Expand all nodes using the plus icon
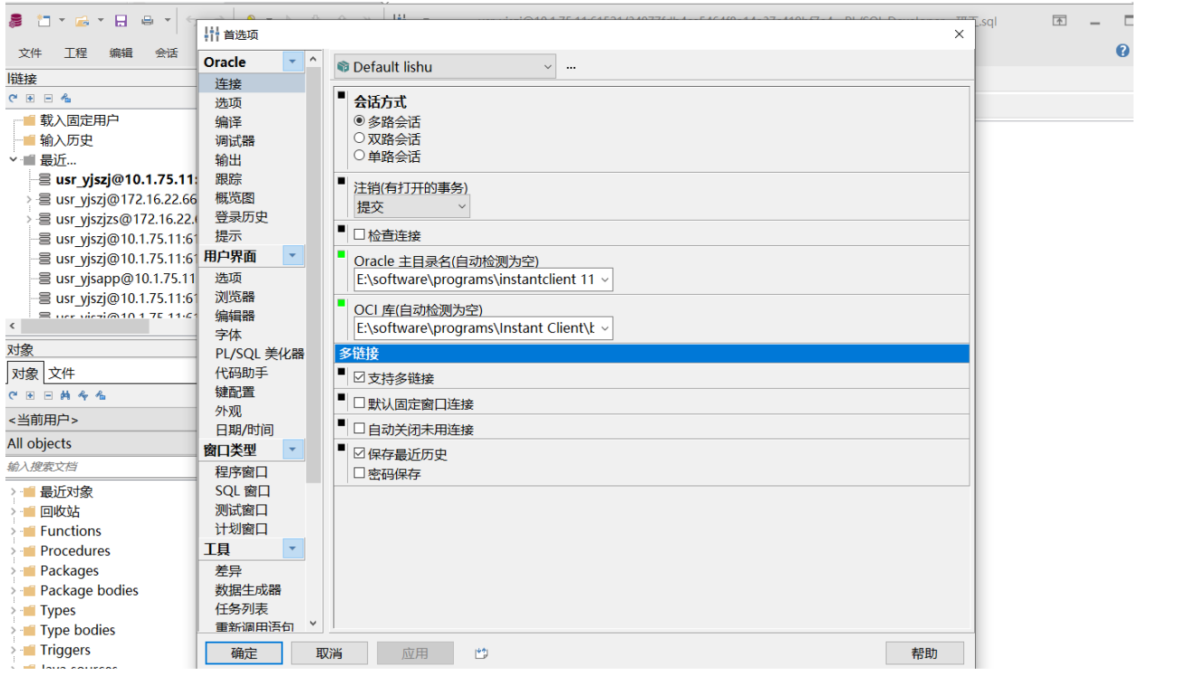This screenshot has height=685, width=1177. tap(30, 395)
